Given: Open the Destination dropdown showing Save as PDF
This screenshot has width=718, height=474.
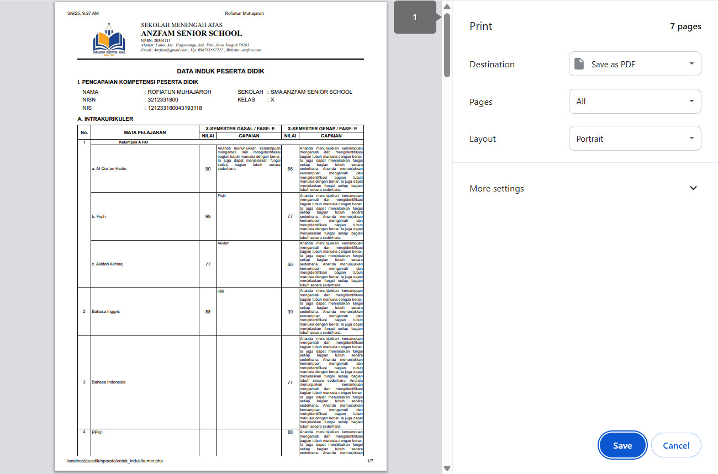Looking at the screenshot, I should 635,64.
